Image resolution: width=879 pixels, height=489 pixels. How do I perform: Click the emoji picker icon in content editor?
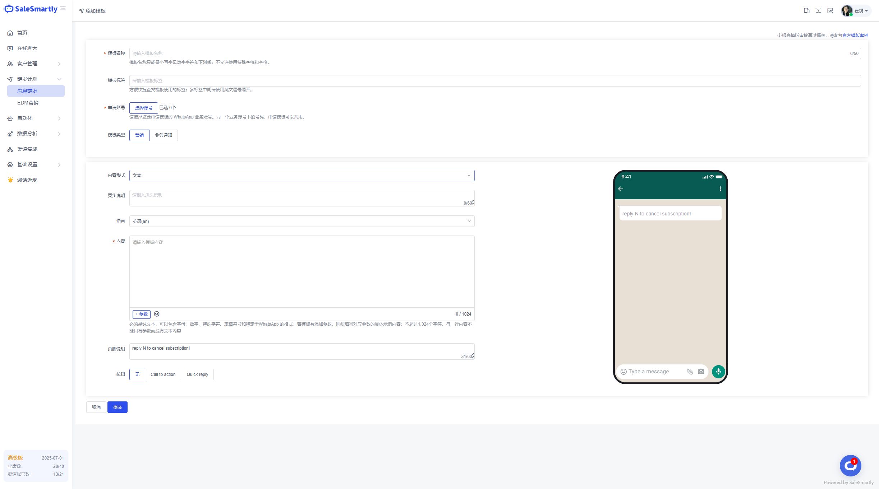[157, 314]
